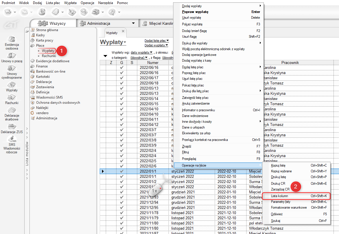Open the daty wypłaty filter dropdown
Viewport: 339px width, 234px height.
pyautogui.click(x=142, y=52)
